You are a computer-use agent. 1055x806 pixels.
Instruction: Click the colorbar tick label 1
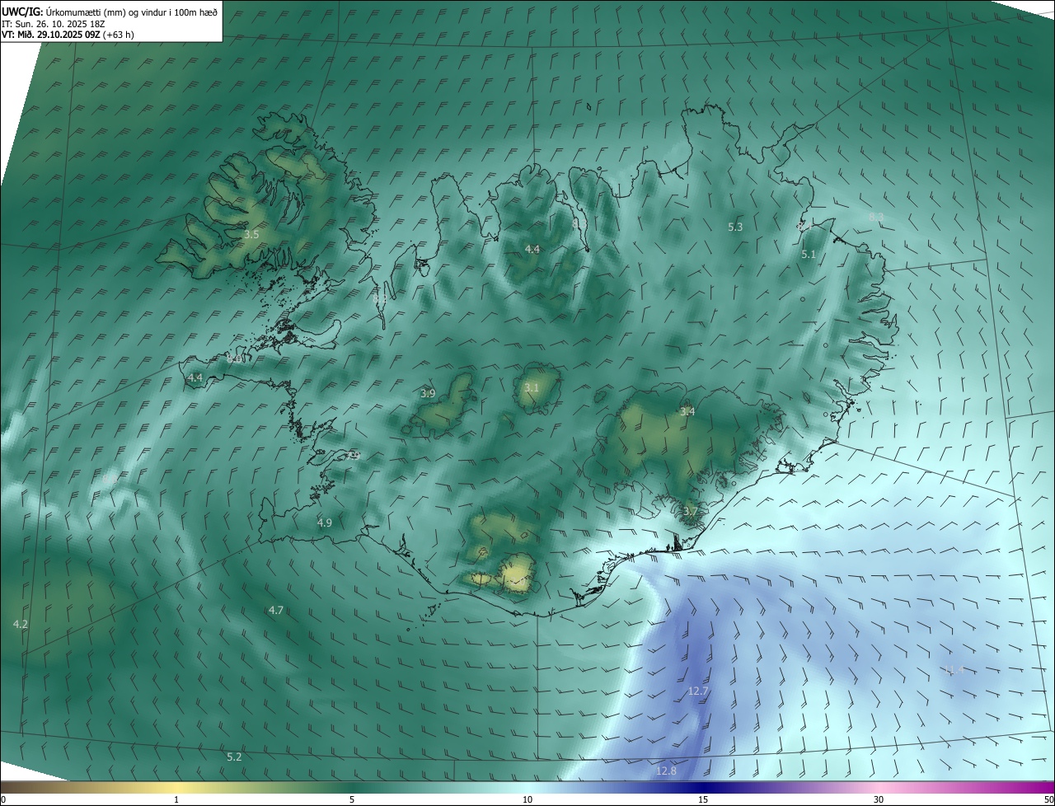tap(176, 799)
